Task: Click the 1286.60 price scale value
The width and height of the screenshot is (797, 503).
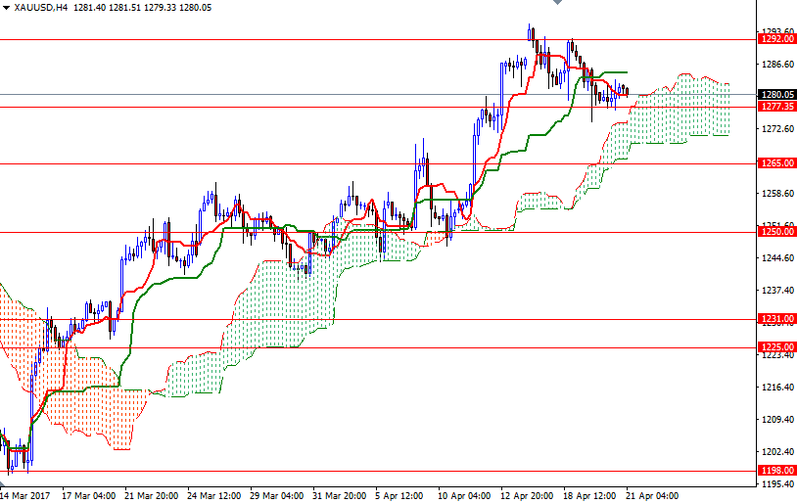Action: (775, 65)
